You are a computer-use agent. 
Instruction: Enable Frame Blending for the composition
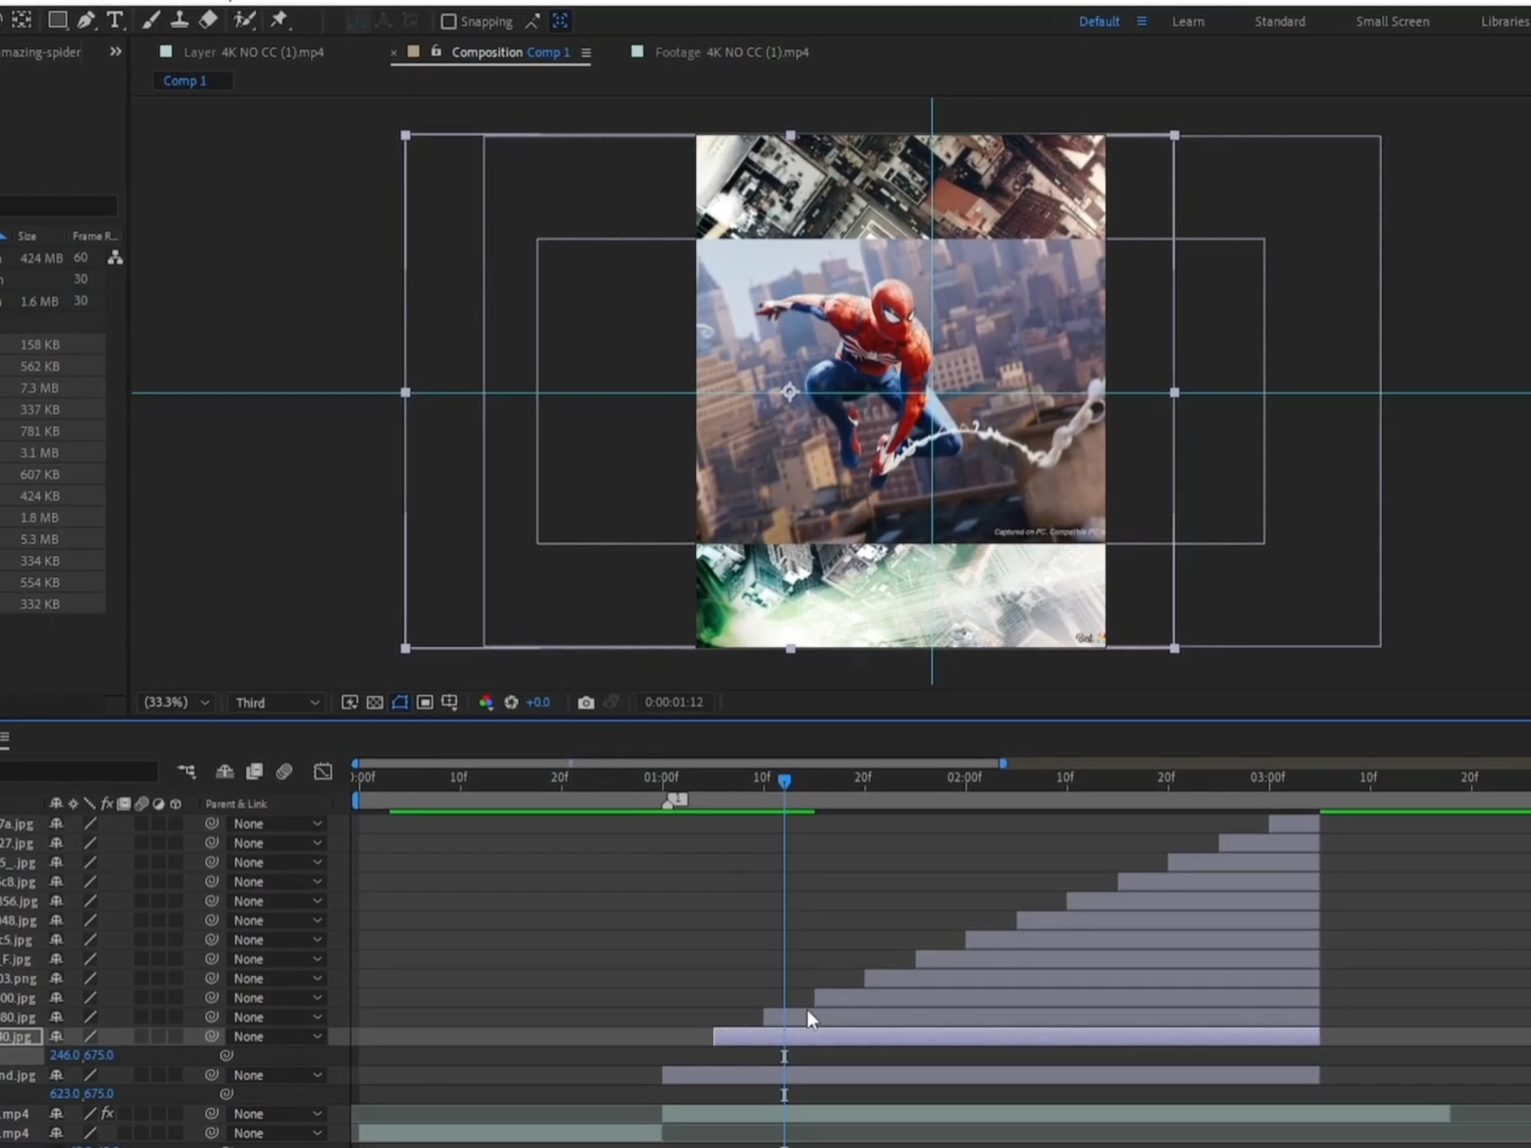tap(254, 771)
